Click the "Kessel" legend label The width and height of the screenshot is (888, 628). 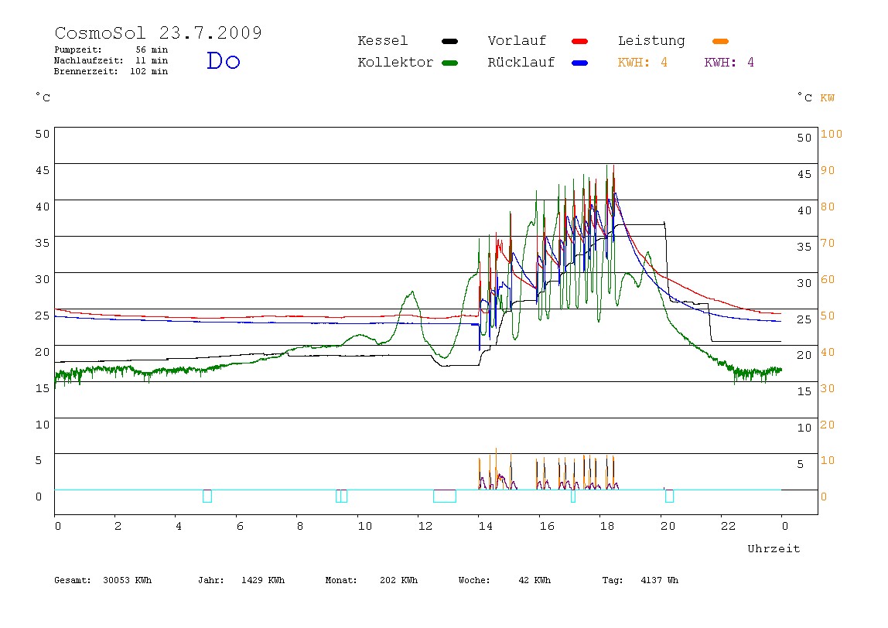coord(382,41)
